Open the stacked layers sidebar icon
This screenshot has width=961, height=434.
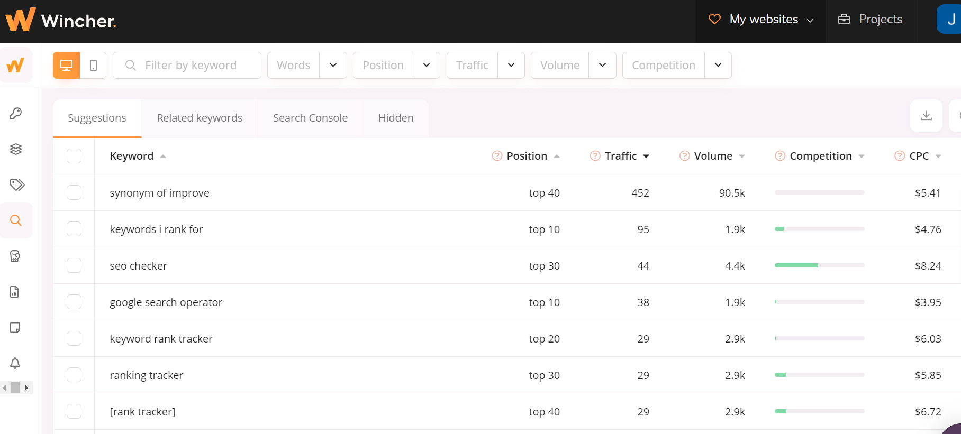click(x=16, y=149)
